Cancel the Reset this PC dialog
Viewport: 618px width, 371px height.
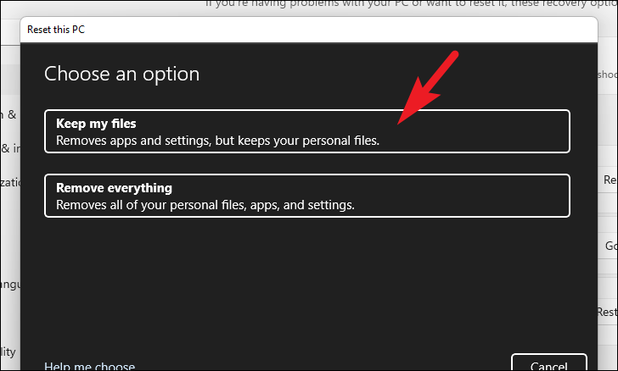(549, 363)
